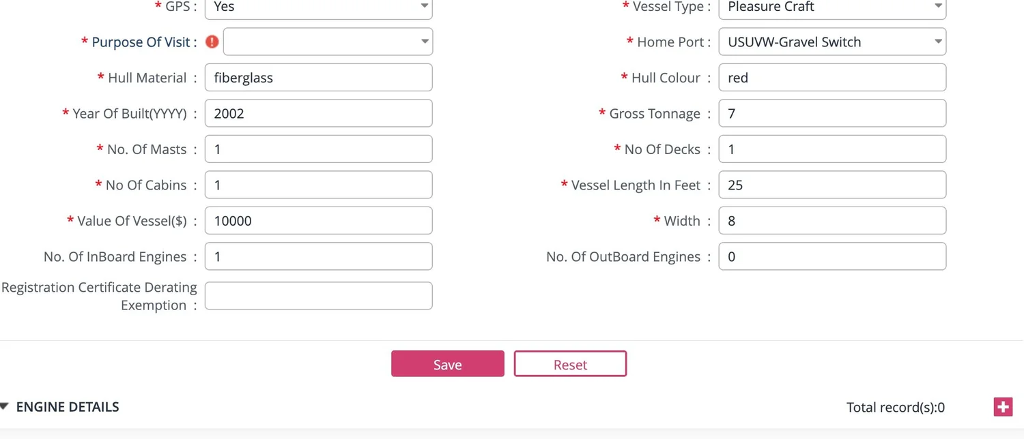Click the No. Of OutBoard Engines field

[832, 256]
